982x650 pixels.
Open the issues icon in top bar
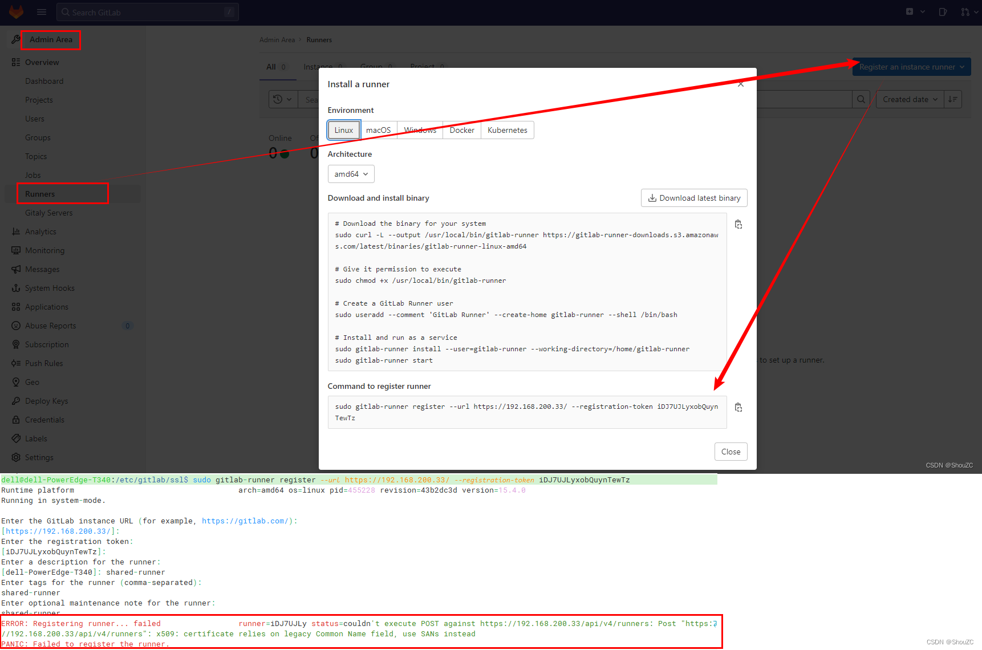click(943, 12)
